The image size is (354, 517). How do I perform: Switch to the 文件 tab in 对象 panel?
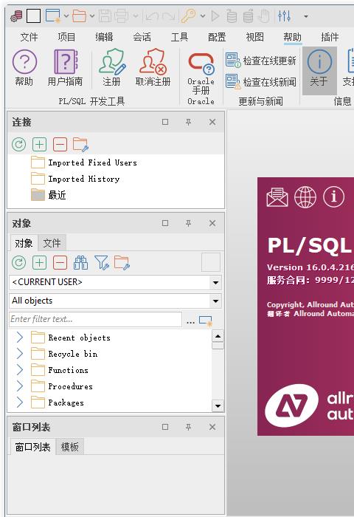point(52,243)
